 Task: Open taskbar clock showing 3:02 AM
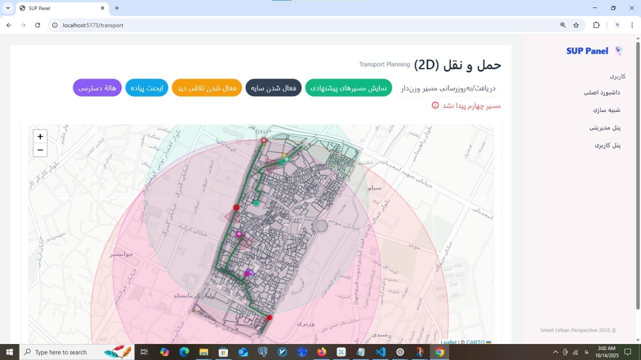606,352
